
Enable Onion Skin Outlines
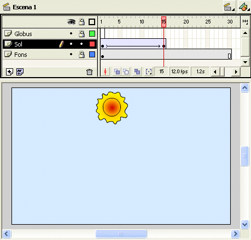(x=126, y=72)
